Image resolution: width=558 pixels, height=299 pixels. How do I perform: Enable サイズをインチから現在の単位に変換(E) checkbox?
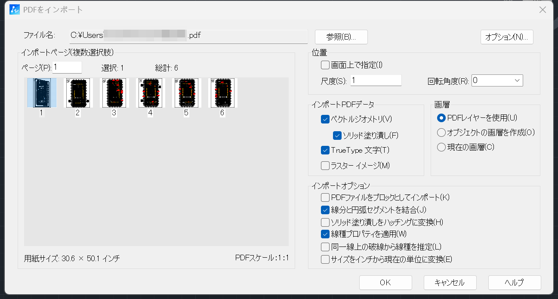click(x=325, y=259)
